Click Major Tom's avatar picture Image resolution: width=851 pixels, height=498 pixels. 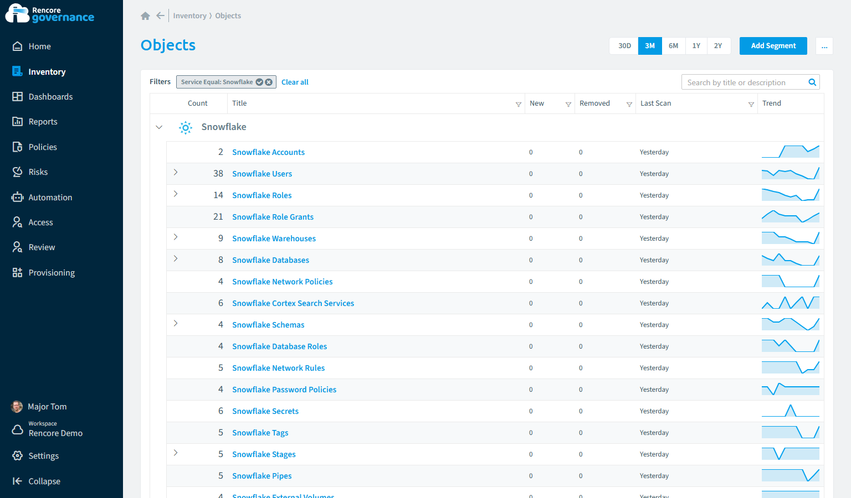17,407
